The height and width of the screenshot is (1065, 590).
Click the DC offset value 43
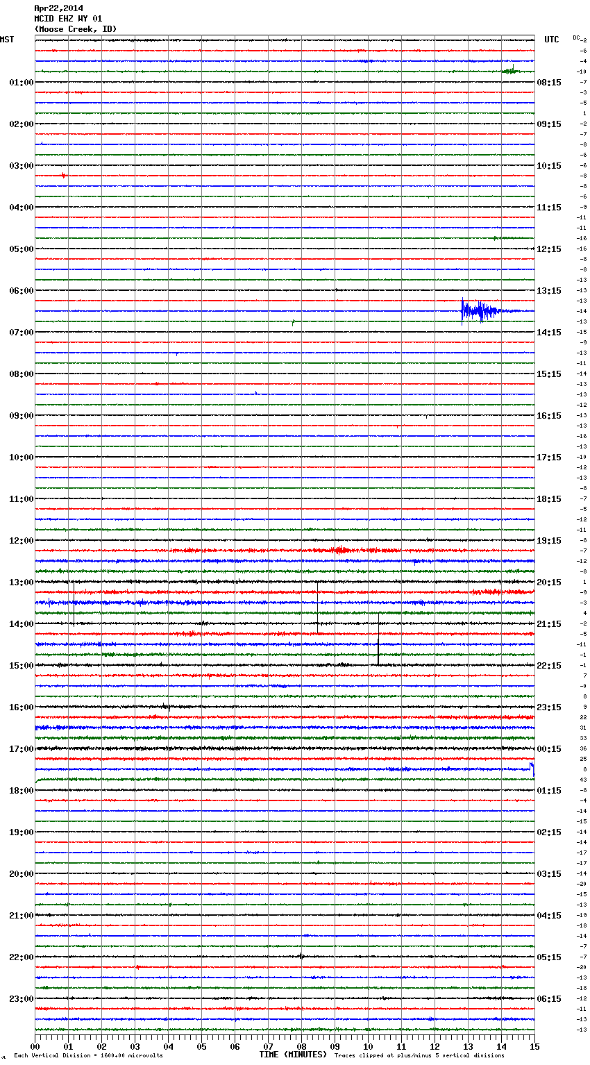[x=584, y=780]
